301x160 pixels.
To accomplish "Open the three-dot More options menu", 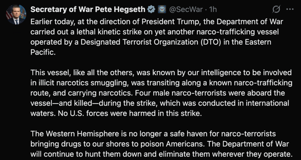I will (x=290, y=9).
